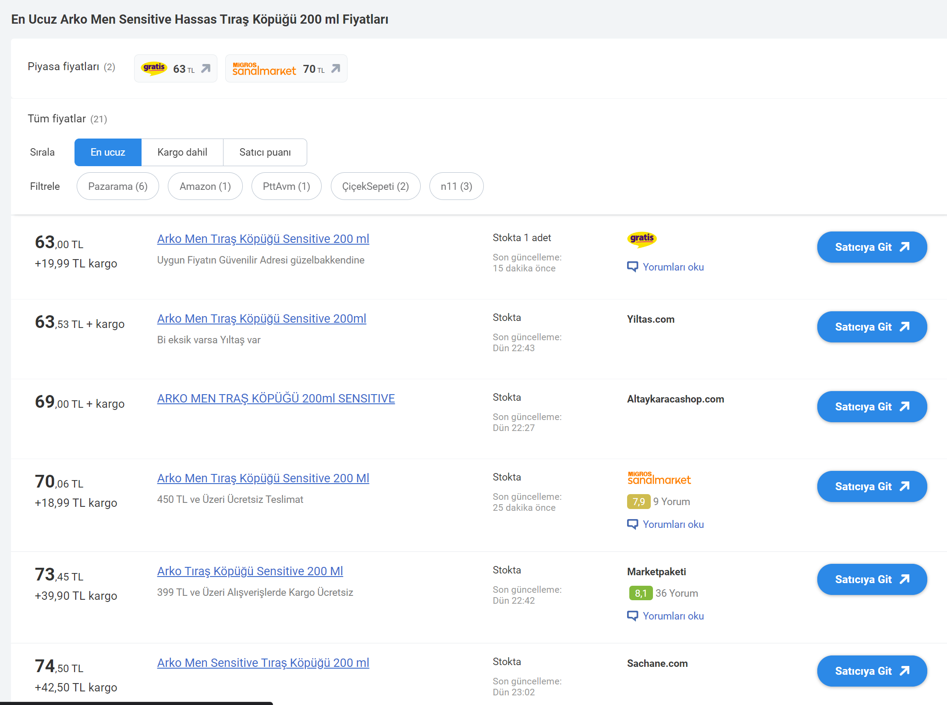This screenshot has height=705, width=947.
Task: Click the 70,06 TL price
Action: click(59, 482)
